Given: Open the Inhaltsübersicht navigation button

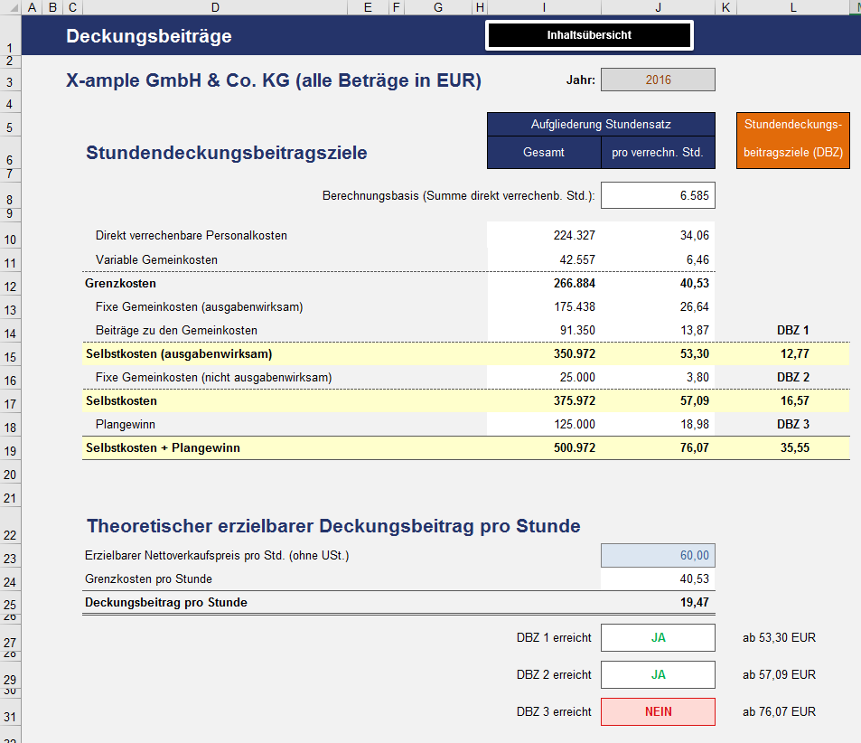Looking at the screenshot, I should tap(589, 35).
